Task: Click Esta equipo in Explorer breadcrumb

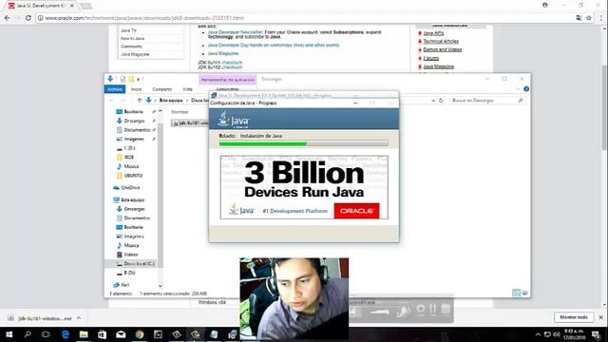Action: pos(171,101)
